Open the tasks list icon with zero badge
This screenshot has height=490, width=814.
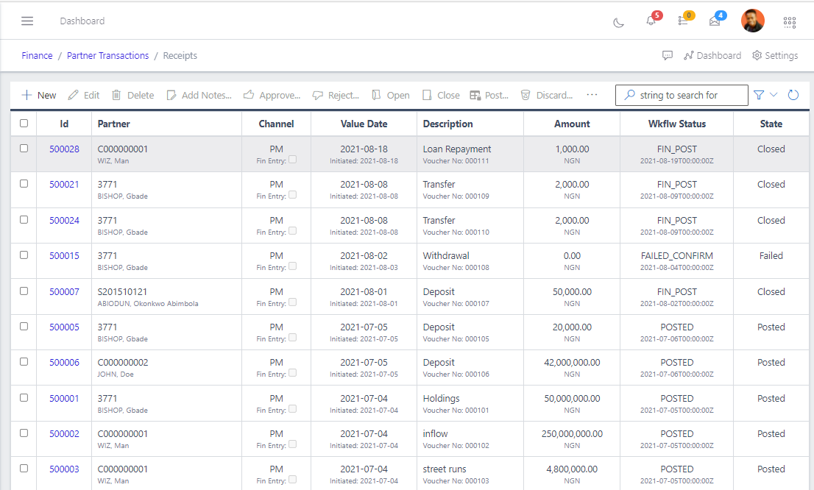[683, 21]
